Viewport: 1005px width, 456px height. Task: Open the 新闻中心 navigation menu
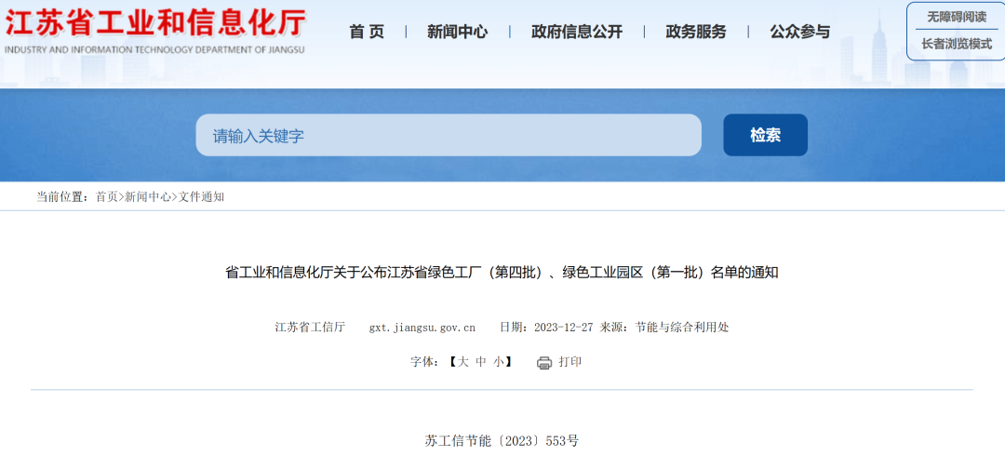457,32
